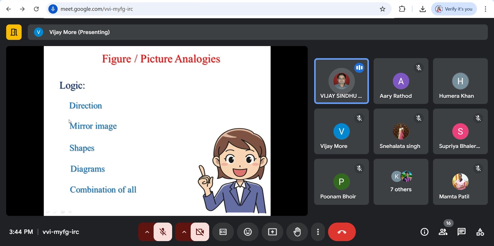This screenshot has height=246, width=494.
Task: Open more options three-dot menu
Action: click(318, 232)
